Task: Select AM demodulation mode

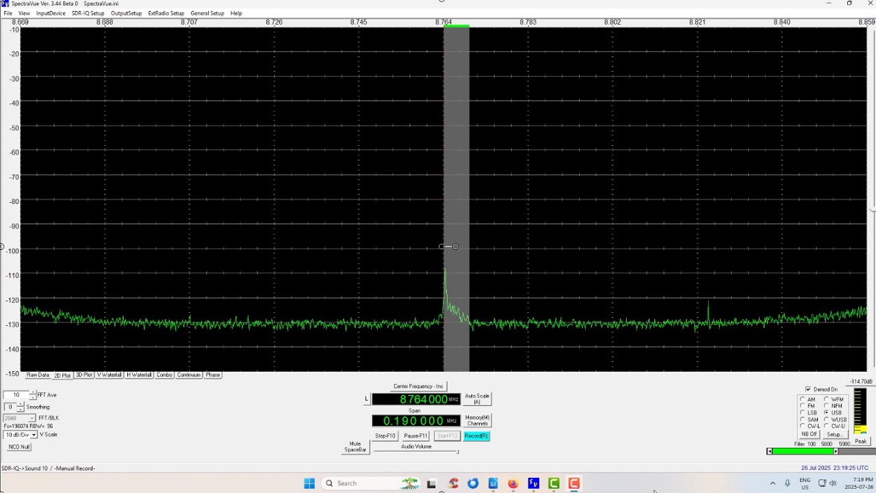Action: [x=802, y=399]
